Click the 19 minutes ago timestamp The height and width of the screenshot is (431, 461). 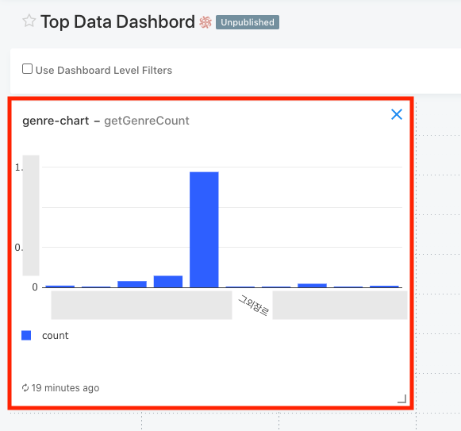65,388
